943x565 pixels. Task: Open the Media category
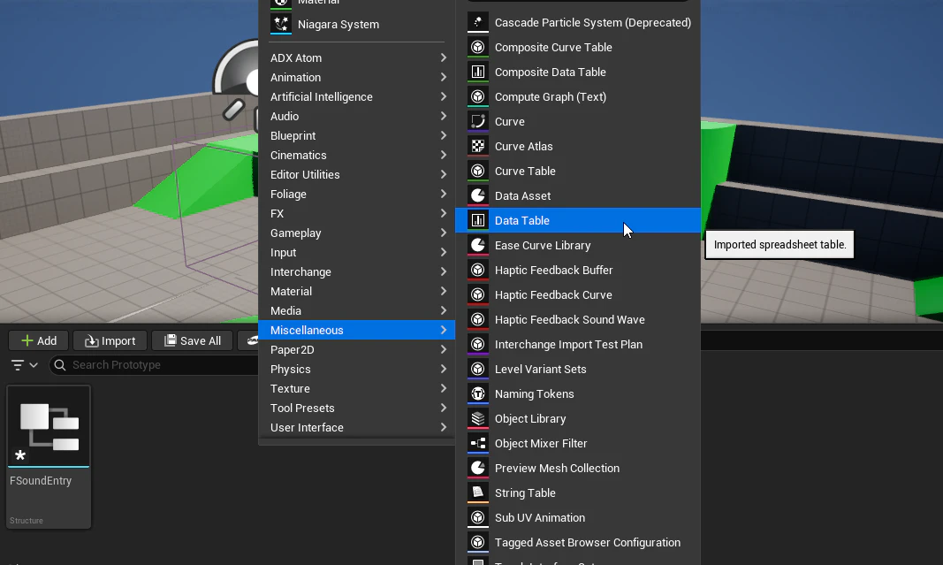coord(357,310)
